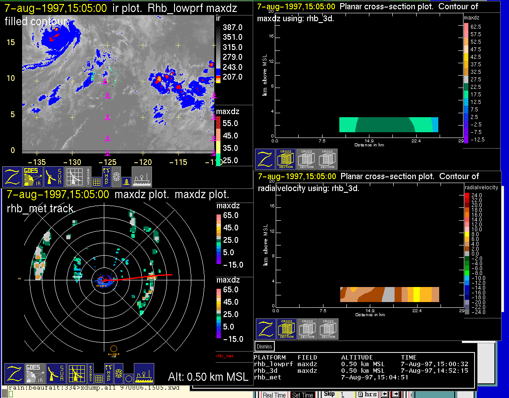Toggle the second cross section icon in the radial velocity panel
Image resolution: width=509 pixels, height=398 pixels.
[x=308, y=329]
